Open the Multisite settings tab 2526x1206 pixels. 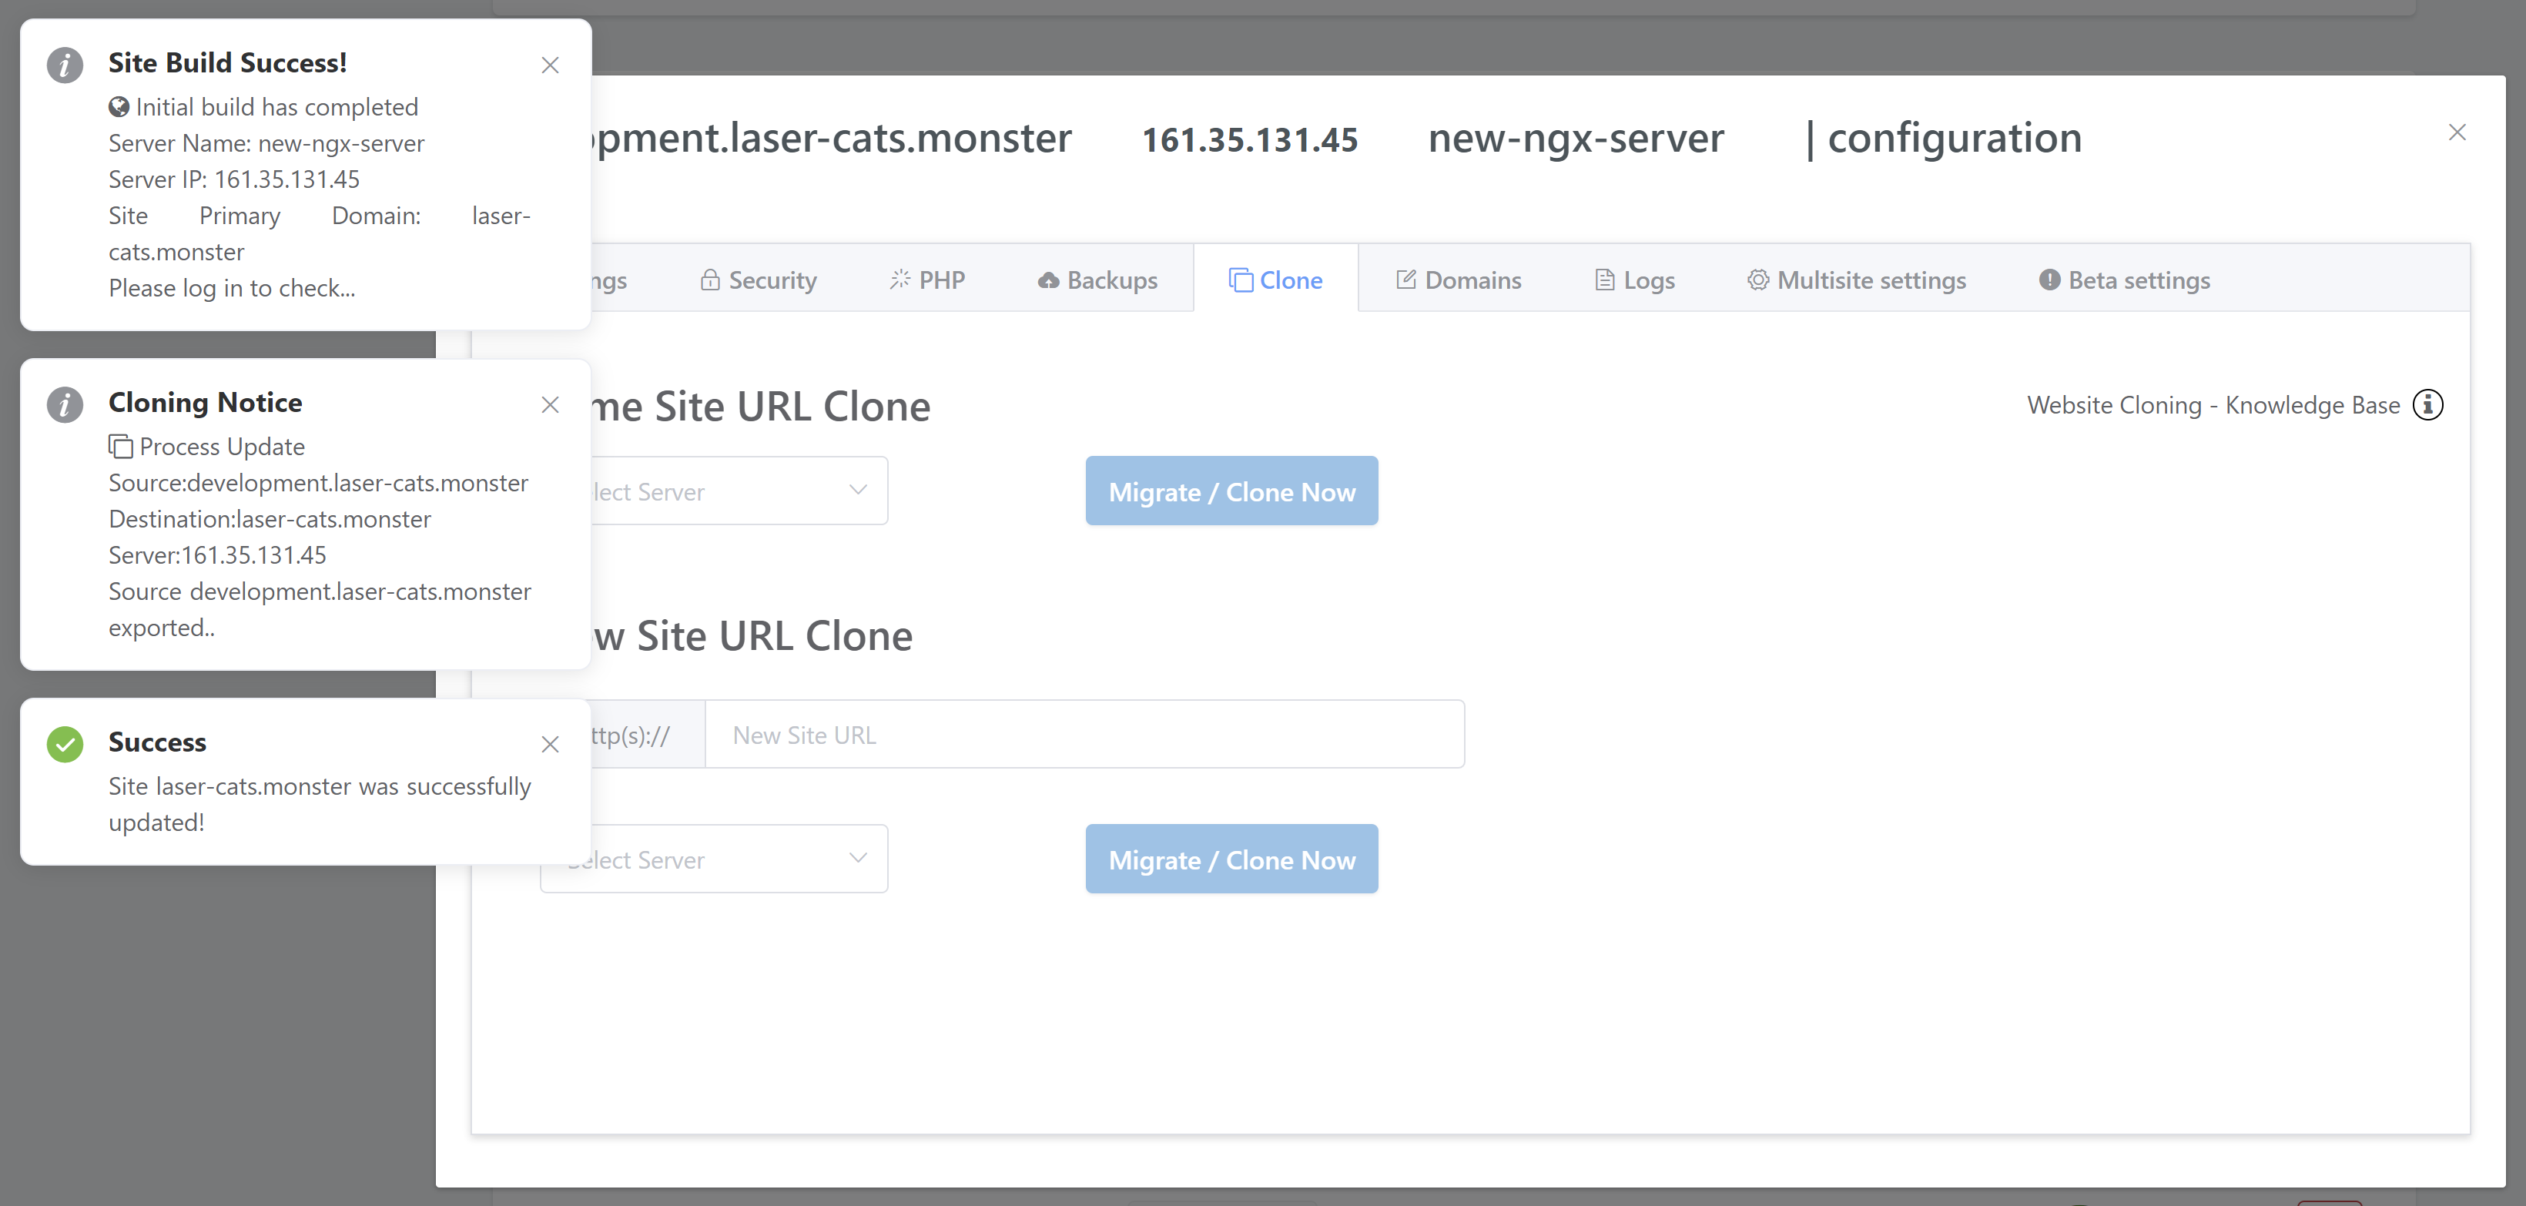pyautogui.click(x=1856, y=280)
